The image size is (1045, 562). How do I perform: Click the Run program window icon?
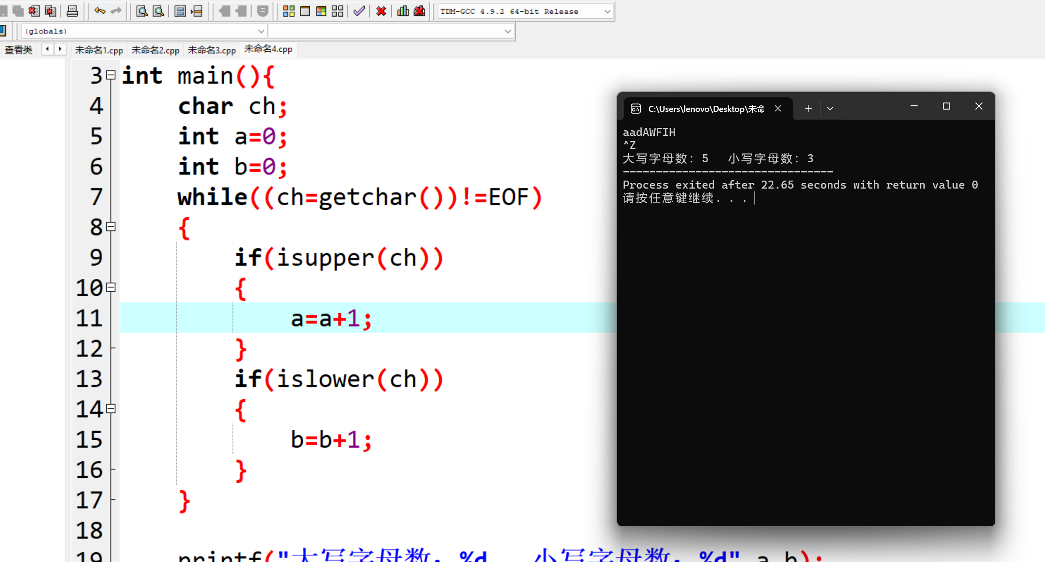(305, 11)
